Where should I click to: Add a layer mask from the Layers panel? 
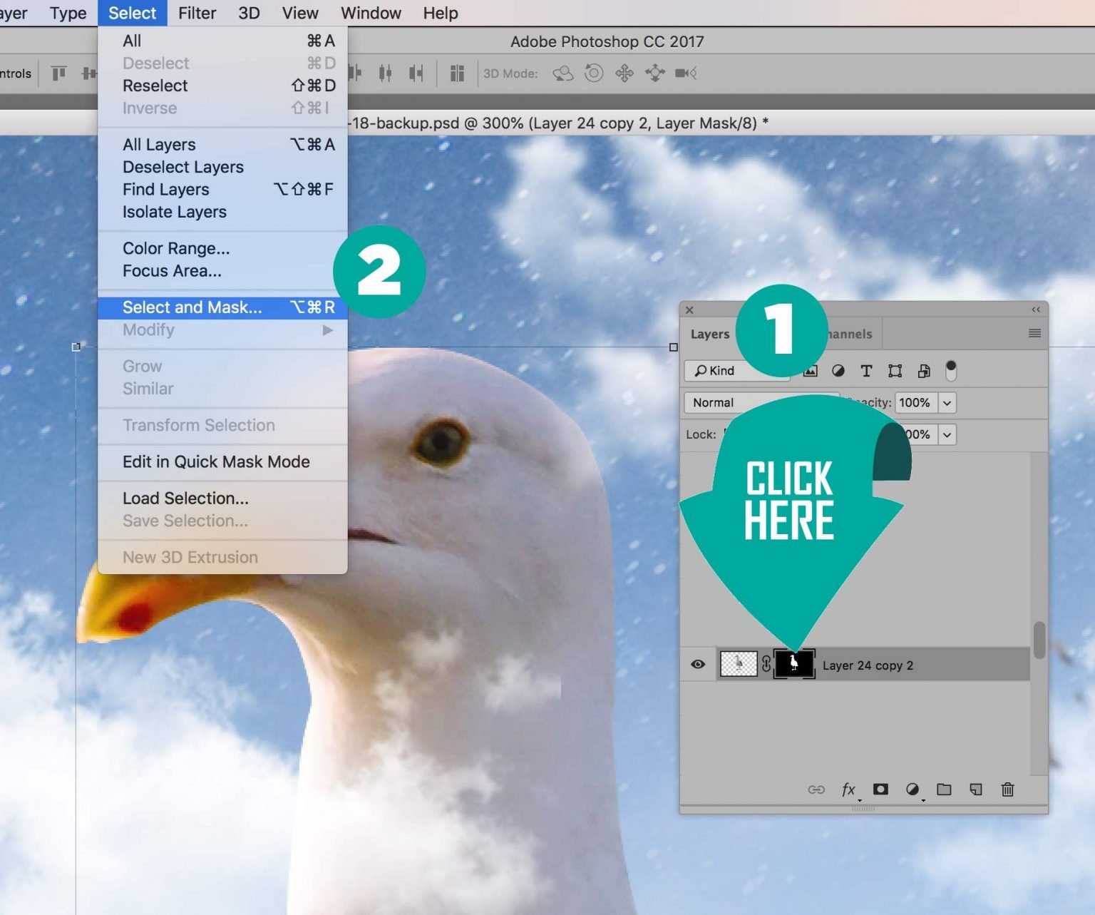(x=880, y=789)
